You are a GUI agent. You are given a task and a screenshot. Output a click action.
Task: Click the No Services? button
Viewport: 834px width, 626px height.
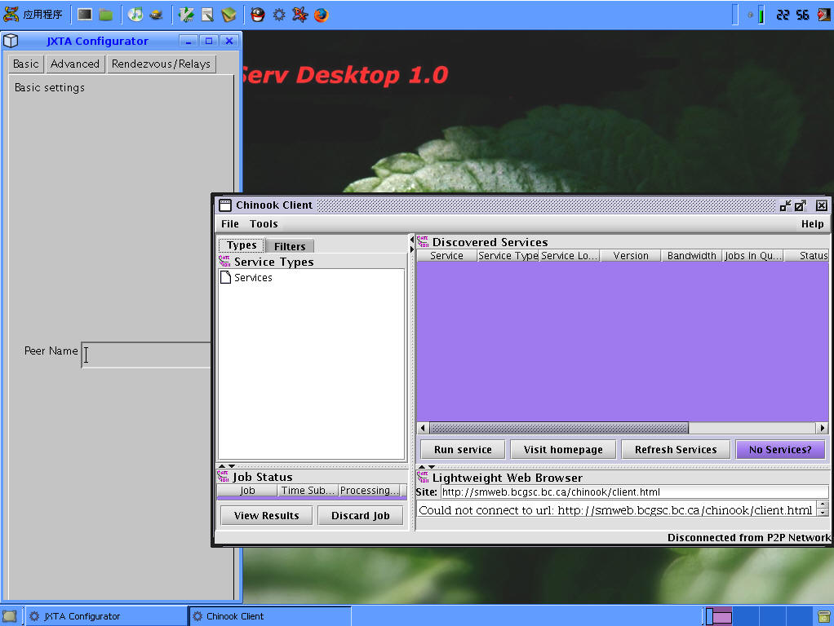click(x=780, y=450)
